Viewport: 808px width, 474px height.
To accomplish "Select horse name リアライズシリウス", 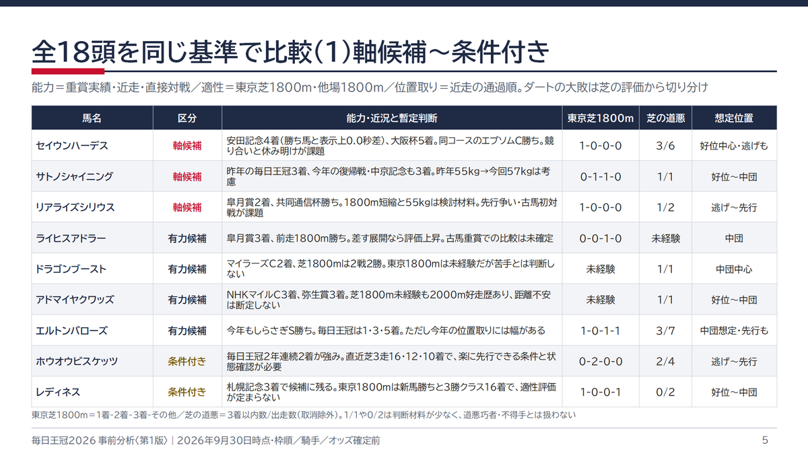I will point(75,207).
